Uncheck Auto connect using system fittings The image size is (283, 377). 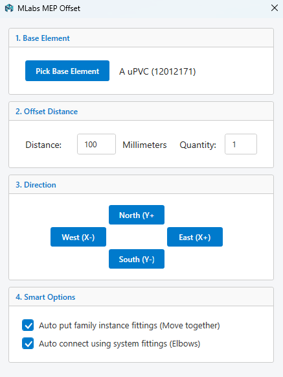(x=28, y=343)
